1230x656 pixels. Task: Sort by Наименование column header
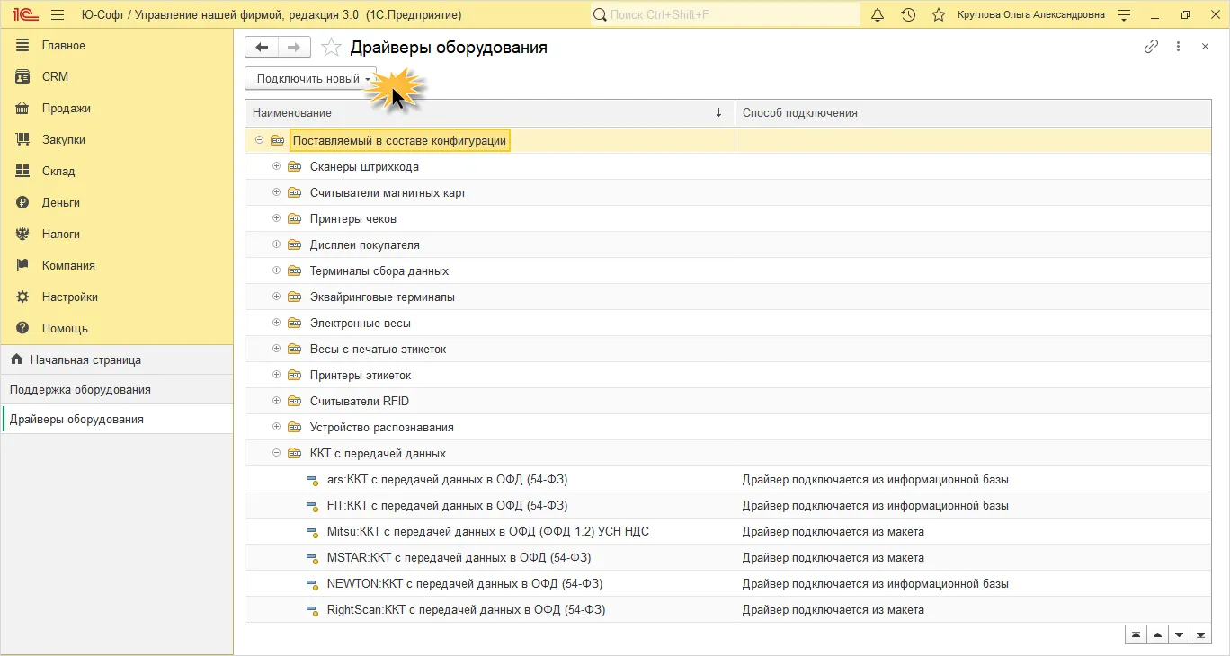[490, 113]
